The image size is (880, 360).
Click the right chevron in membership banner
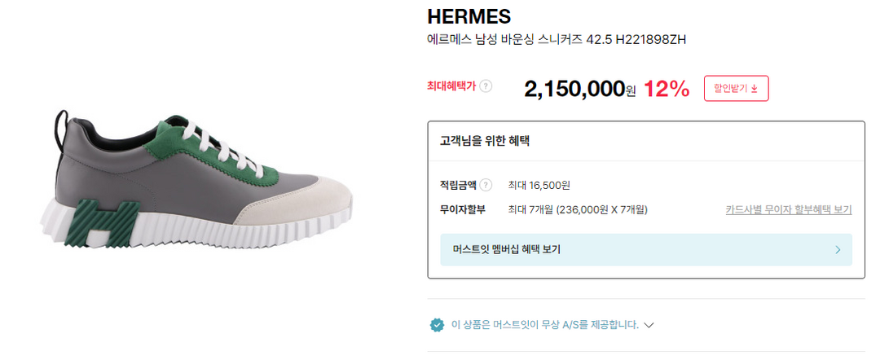(838, 249)
